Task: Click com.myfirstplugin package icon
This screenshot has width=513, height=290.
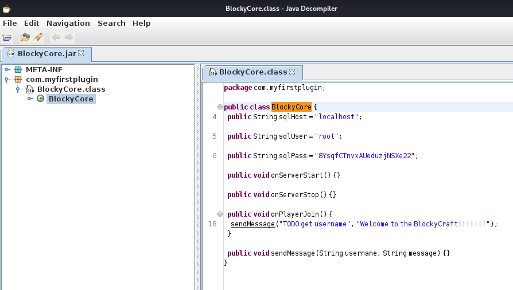Action: click(x=18, y=80)
